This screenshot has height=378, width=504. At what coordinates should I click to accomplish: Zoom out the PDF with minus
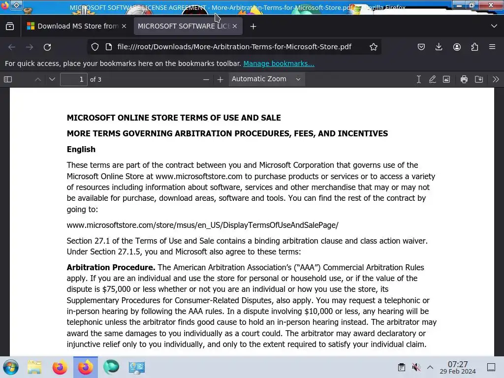[206, 79]
